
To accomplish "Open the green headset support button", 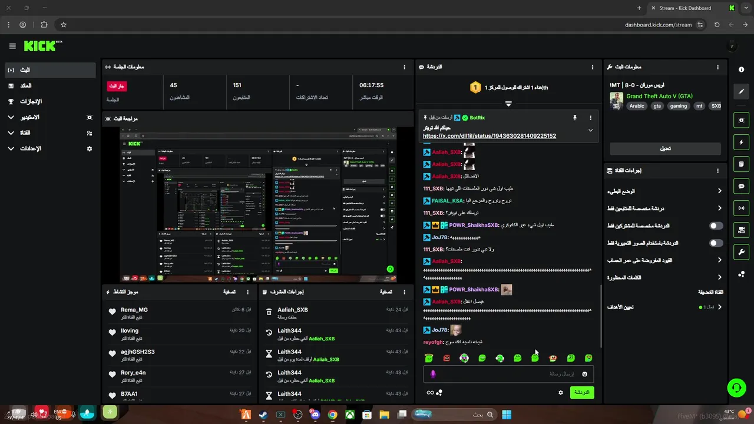I will click(736, 387).
